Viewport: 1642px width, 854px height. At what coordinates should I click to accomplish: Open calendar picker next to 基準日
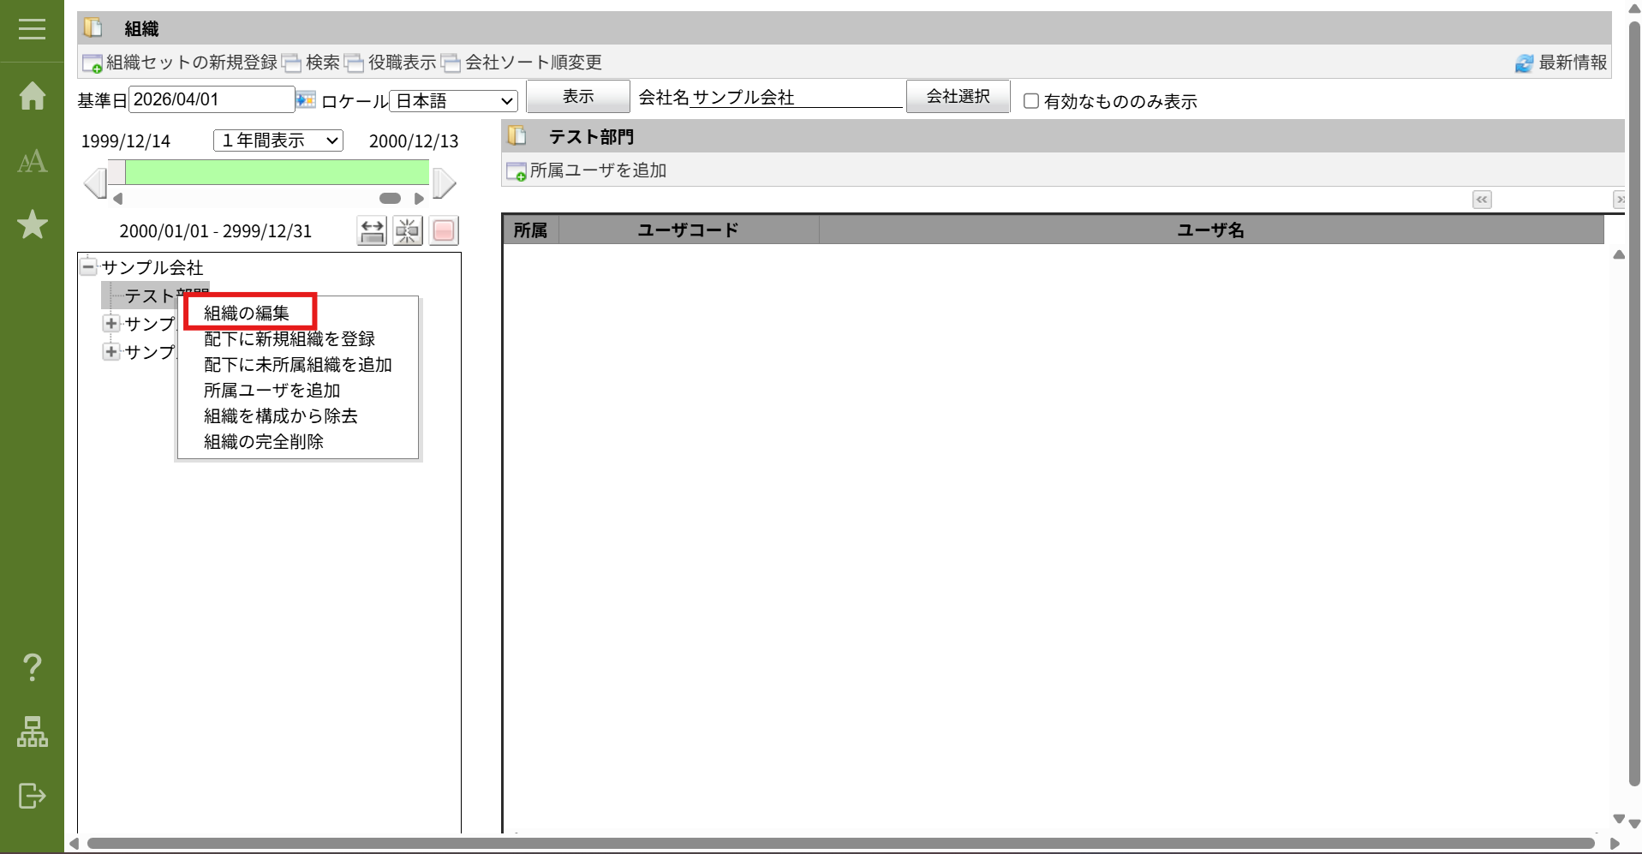coord(306,100)
